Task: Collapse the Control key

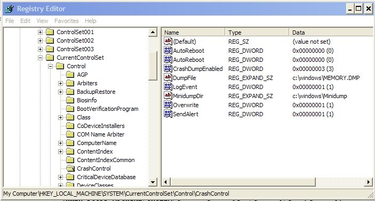Action: pos(50,66)
